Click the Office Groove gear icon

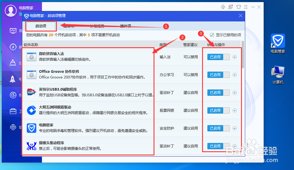tap(32, 75)
